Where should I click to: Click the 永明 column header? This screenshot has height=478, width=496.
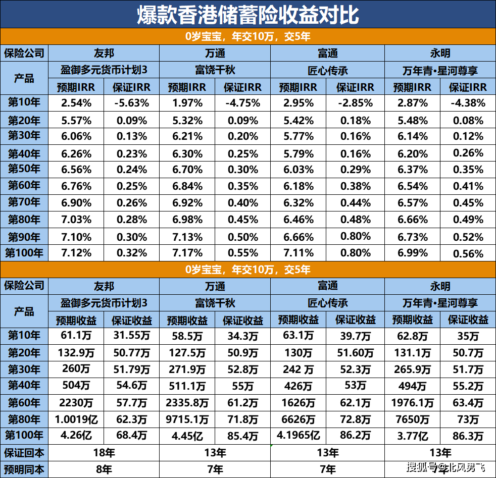(x=439, y=53)
